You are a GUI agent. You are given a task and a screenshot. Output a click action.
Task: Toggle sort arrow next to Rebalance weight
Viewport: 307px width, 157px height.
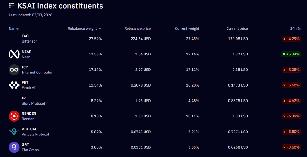click(100, 29)
